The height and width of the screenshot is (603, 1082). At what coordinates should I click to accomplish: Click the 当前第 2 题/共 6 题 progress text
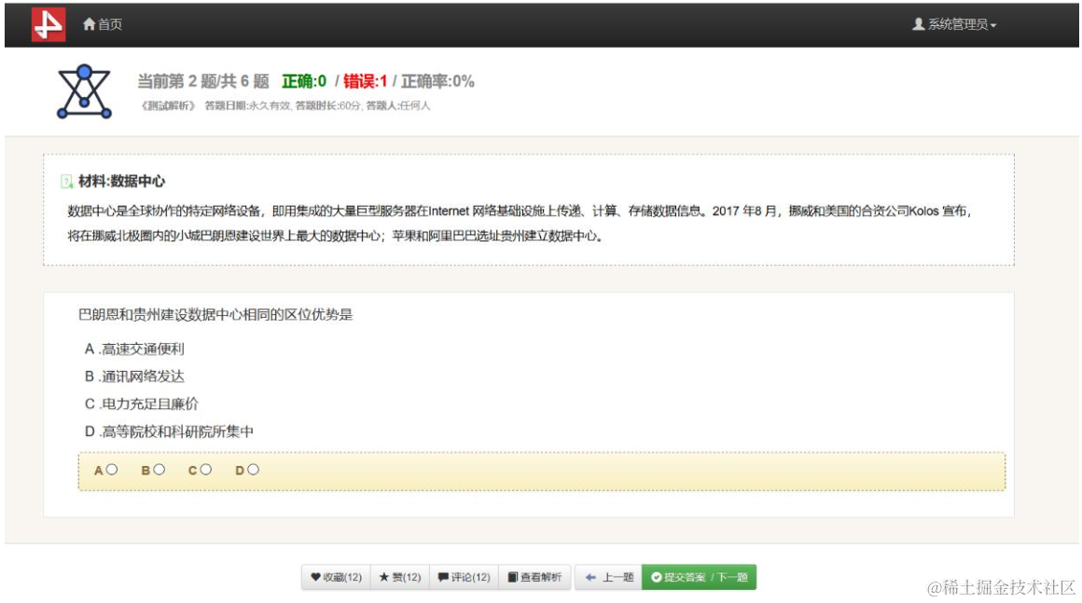pyautogui.click(x=203, y=81)
